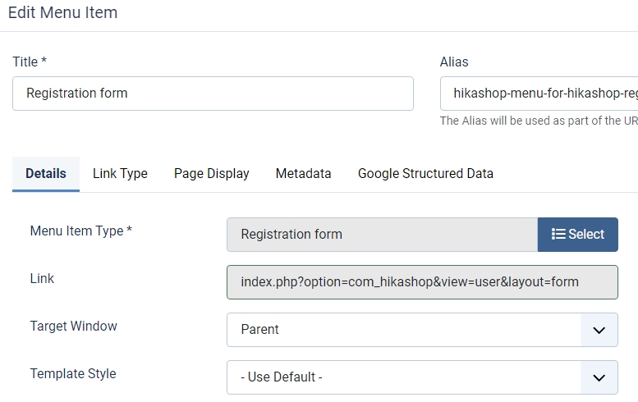The height and width of the screenshot is (402, 638).
Task: Open the Target Window dropdown showing Parent
Action: click(422, 330)
